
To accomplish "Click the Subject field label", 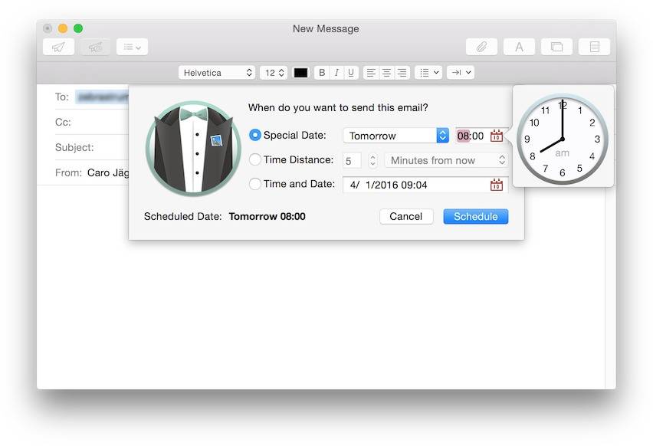I will pyautogui.click(x=74, y=147).
